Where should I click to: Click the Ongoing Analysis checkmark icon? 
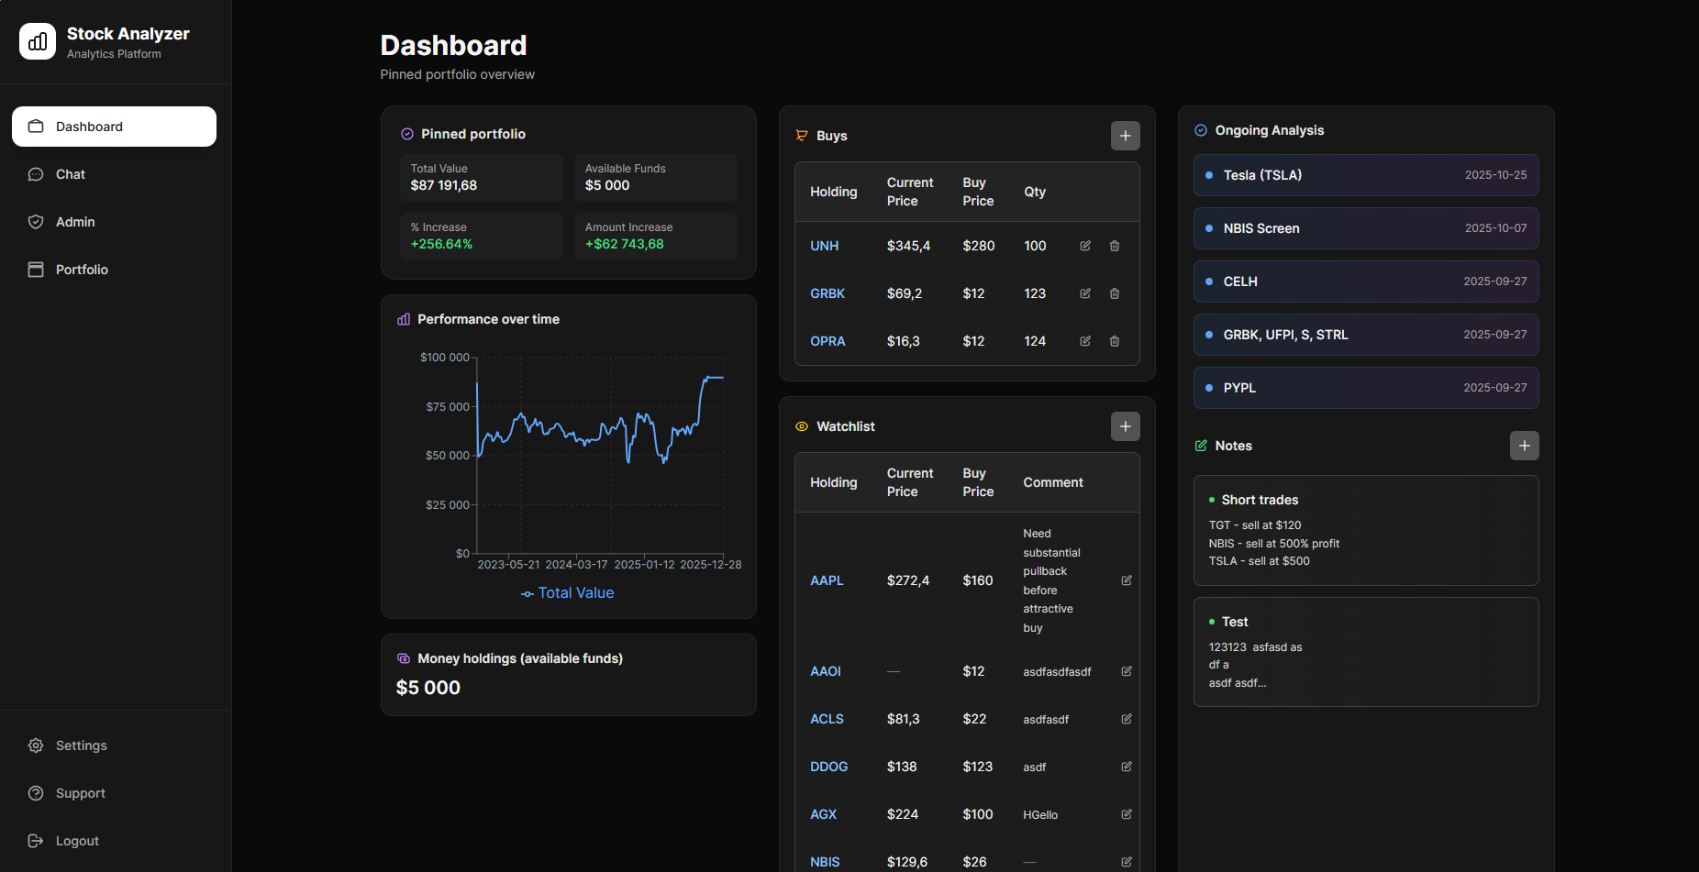[1200, 129]
